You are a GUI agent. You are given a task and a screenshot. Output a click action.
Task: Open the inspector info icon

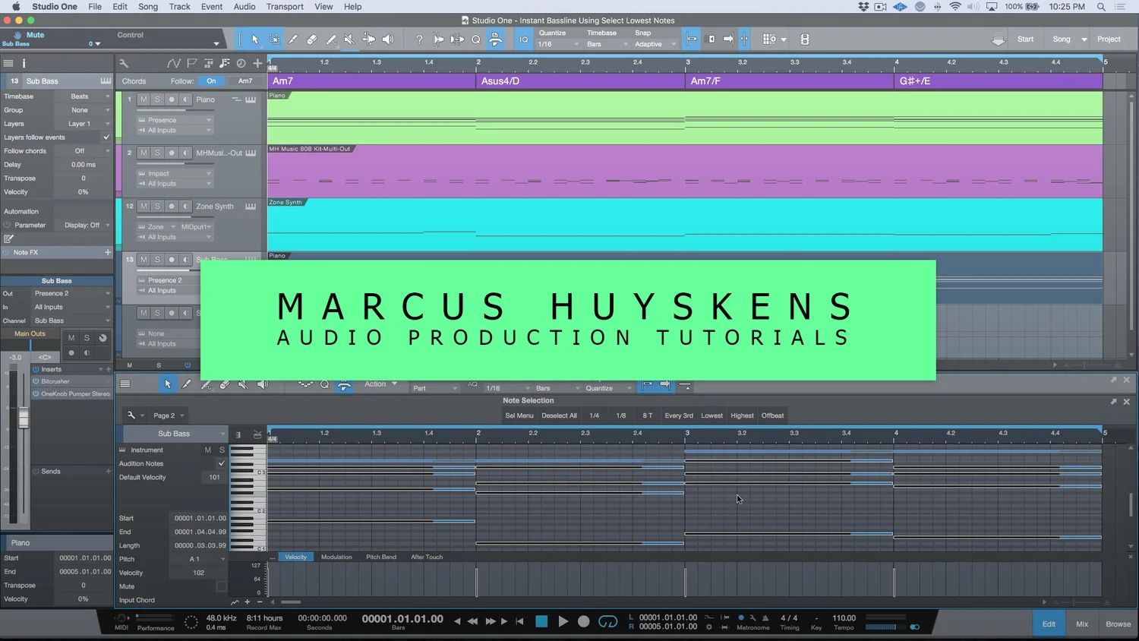pyautogui.click(x=24, y=64)
